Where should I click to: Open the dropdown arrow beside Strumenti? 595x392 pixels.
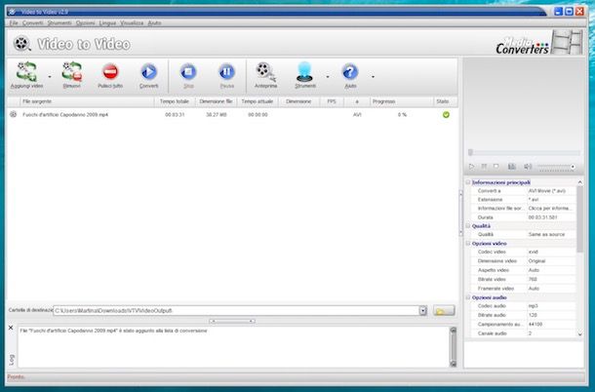(x=328, y=77)
